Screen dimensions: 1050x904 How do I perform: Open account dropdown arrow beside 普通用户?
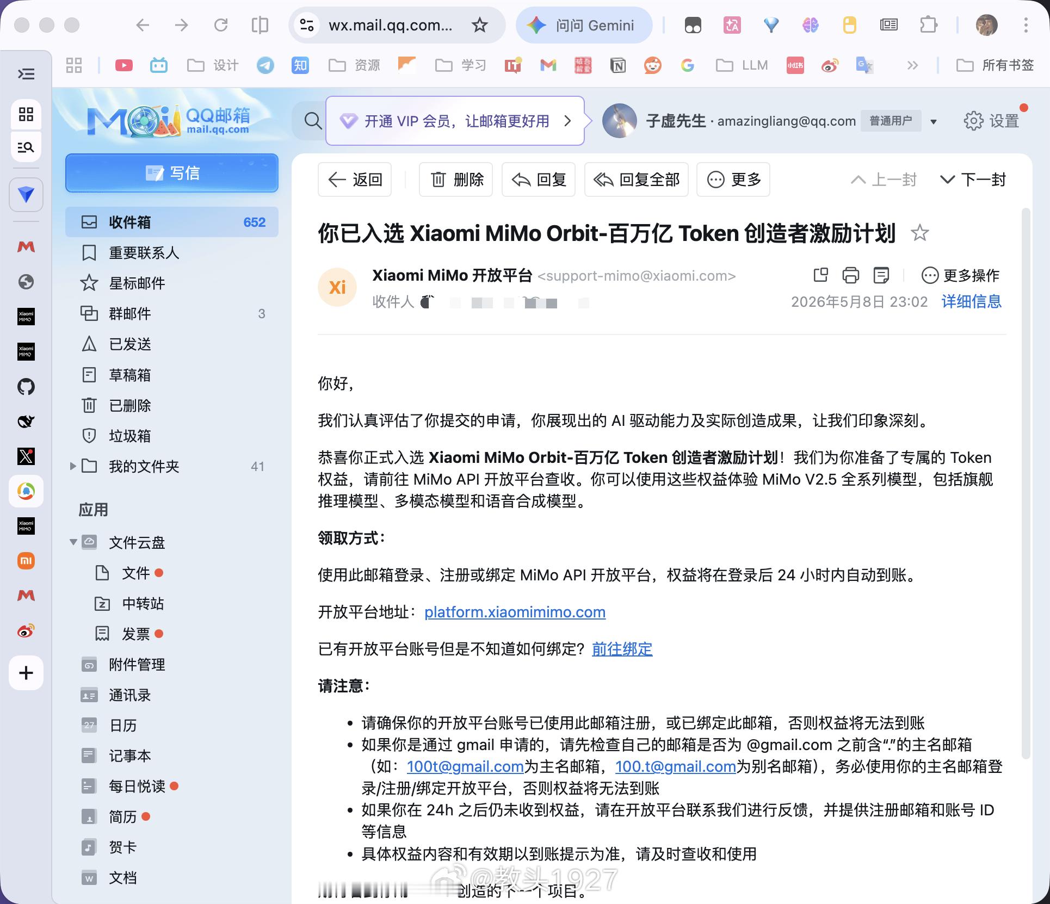coord(934,121)
